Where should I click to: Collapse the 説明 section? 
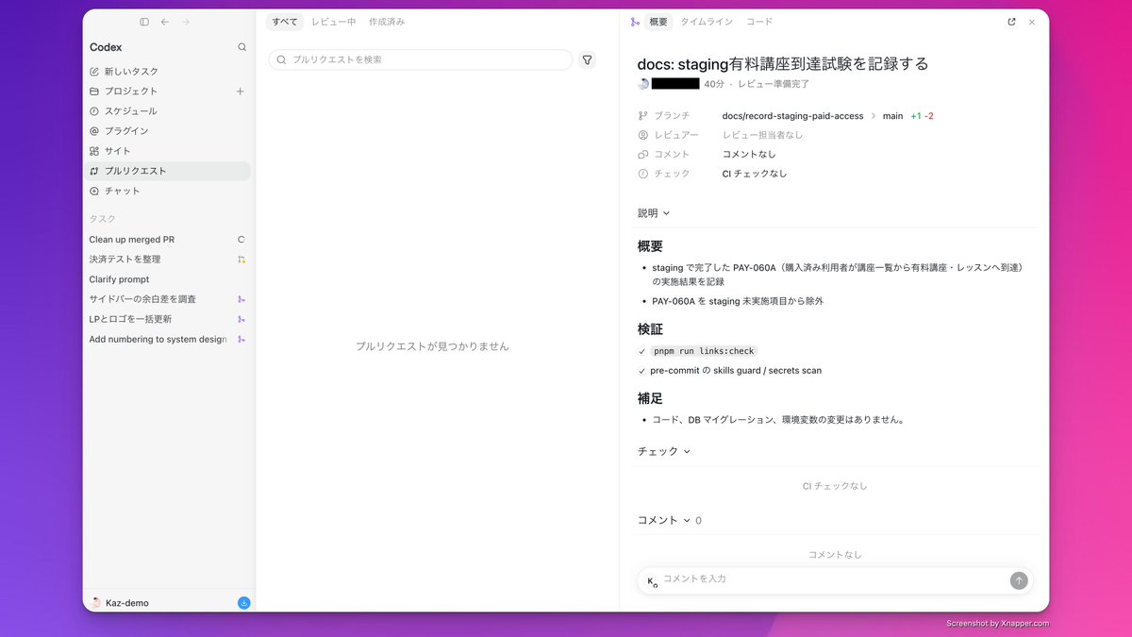coord(654,213)
